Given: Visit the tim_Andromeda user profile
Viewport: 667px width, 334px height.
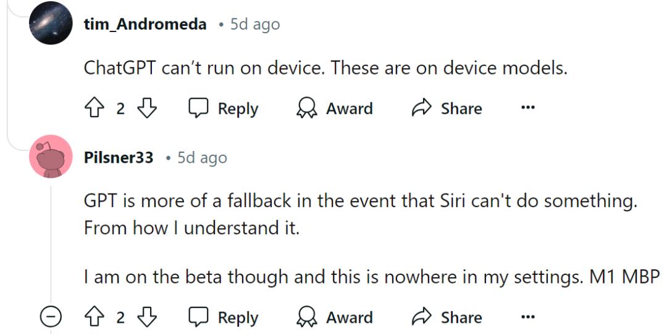Looking at the screenshot, I should coord(145,25).
